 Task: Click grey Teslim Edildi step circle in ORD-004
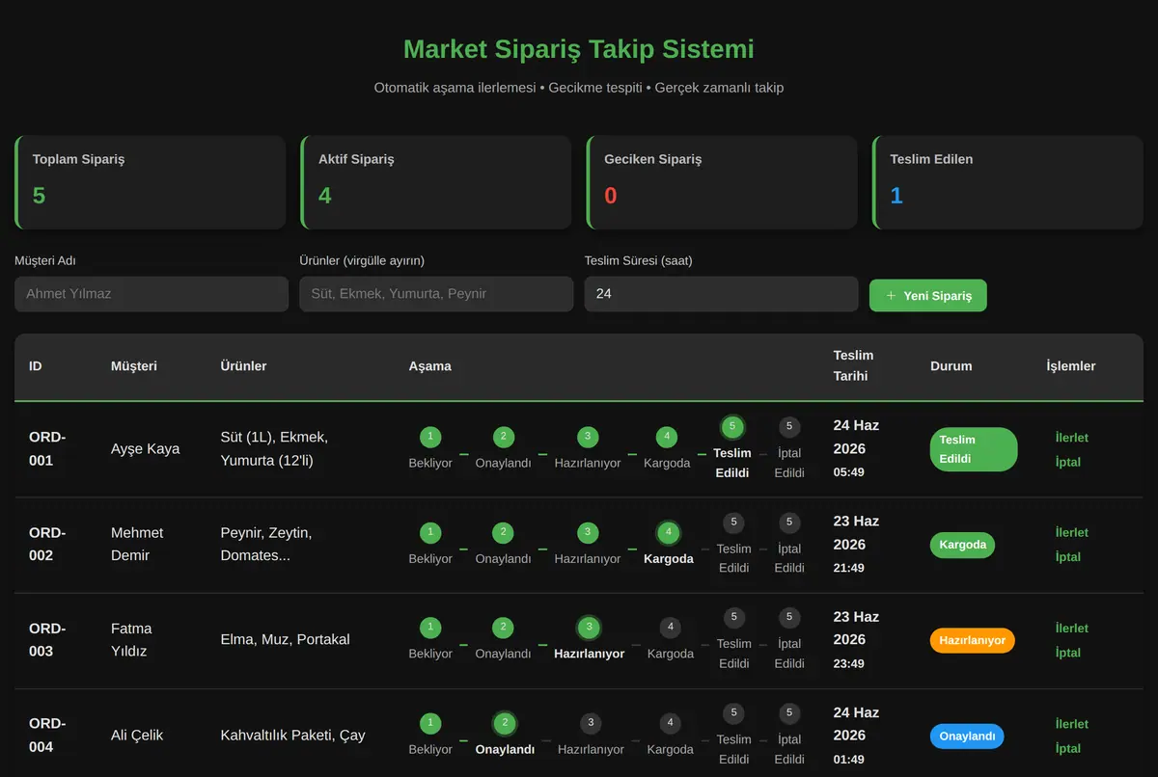[x=733, y=713]
